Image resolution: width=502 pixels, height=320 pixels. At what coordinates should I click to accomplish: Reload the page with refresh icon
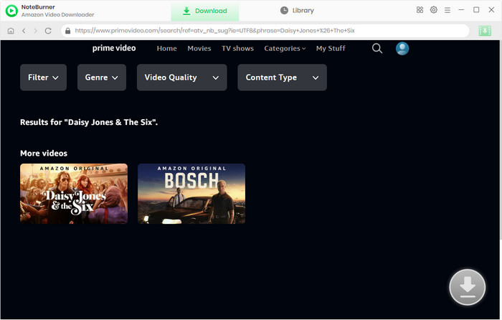48,31
